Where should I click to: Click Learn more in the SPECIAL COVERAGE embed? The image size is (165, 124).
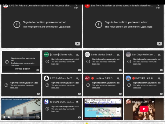click(55, 111)
